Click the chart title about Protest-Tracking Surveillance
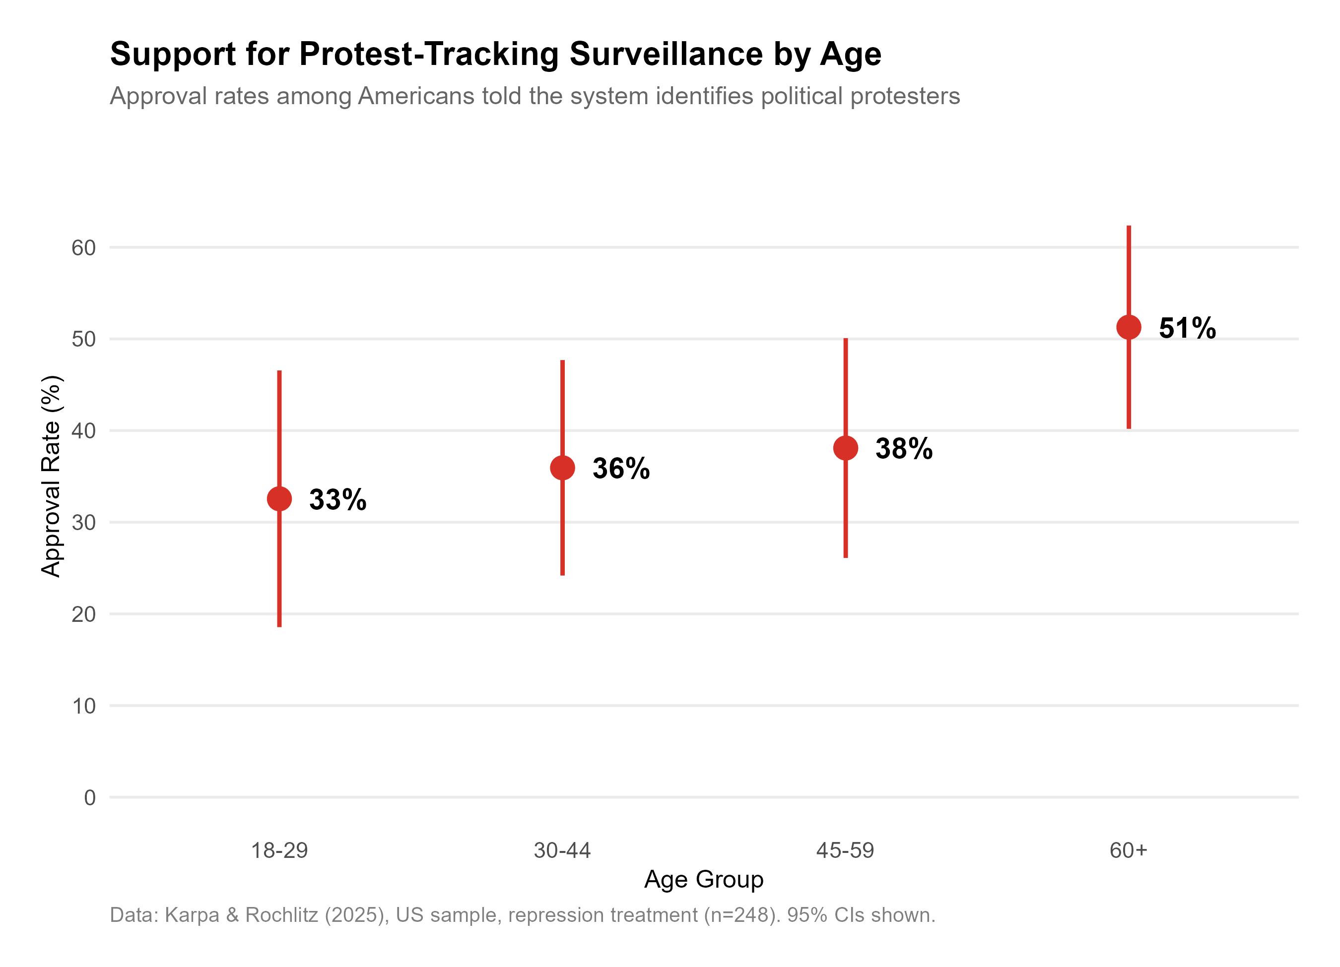Screen dimensions: 1340x967 pyautogui.click(x=495, y=55)
